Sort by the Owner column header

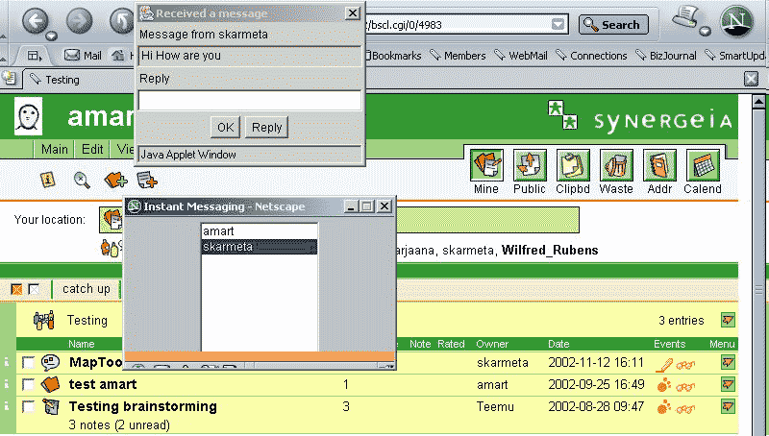[x=492, y=344]
